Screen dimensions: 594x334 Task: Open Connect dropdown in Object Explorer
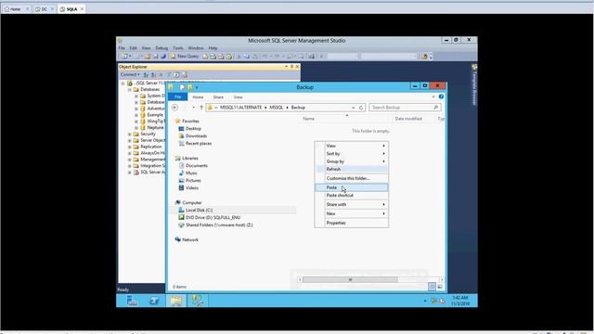130,74
